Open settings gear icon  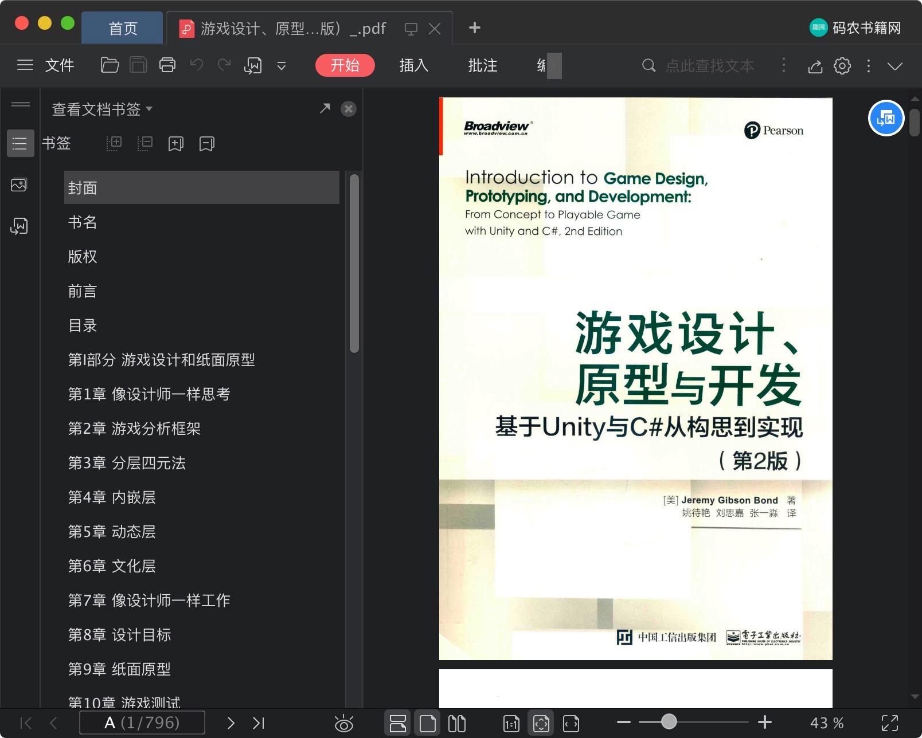[842, 66]
